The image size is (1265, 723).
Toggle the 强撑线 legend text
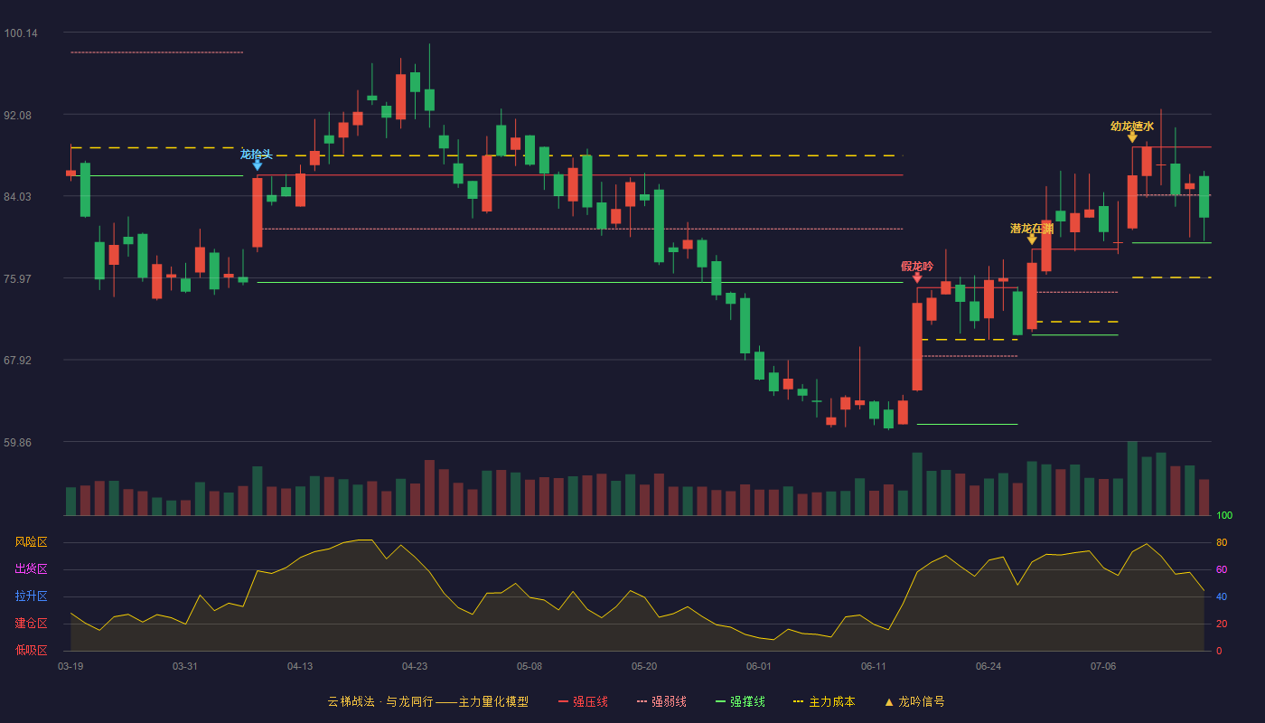747,701
